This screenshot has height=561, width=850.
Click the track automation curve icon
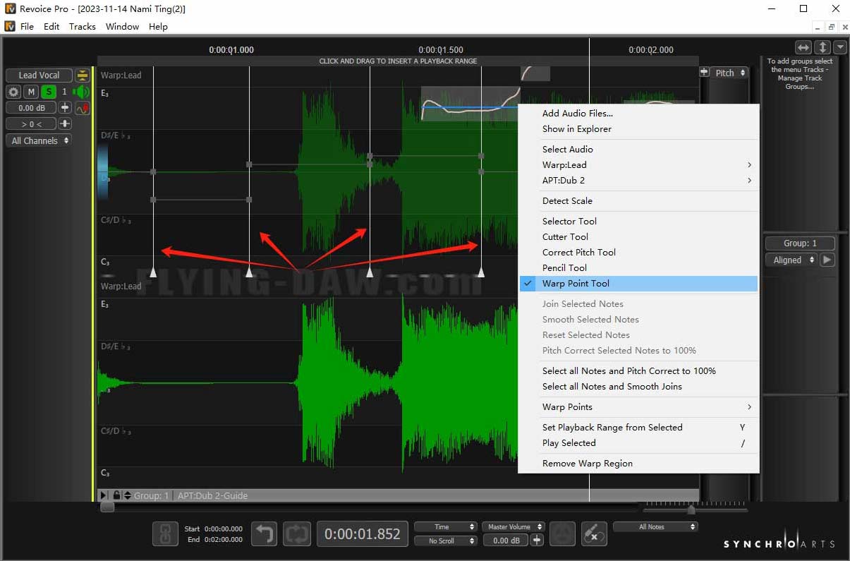coord(83,108)
